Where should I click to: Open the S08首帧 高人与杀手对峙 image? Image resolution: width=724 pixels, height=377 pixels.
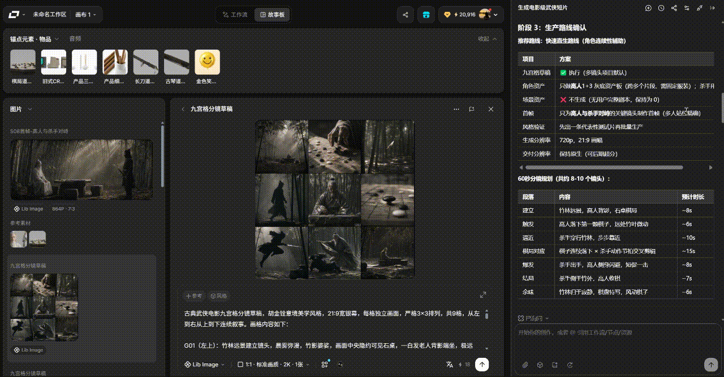(81, 169)
